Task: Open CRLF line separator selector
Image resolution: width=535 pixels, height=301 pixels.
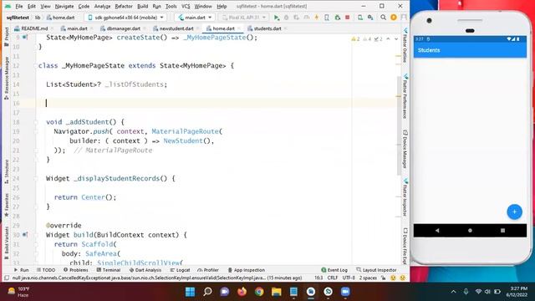Action: coord(333,278)
